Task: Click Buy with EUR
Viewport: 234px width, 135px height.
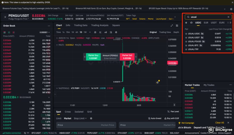Action: coord(172,118)
